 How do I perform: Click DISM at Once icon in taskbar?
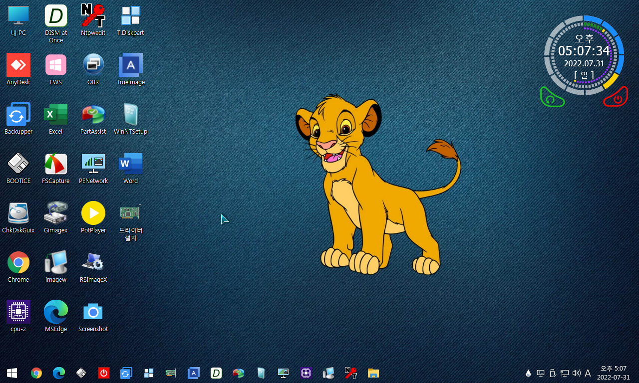[216, 373]
